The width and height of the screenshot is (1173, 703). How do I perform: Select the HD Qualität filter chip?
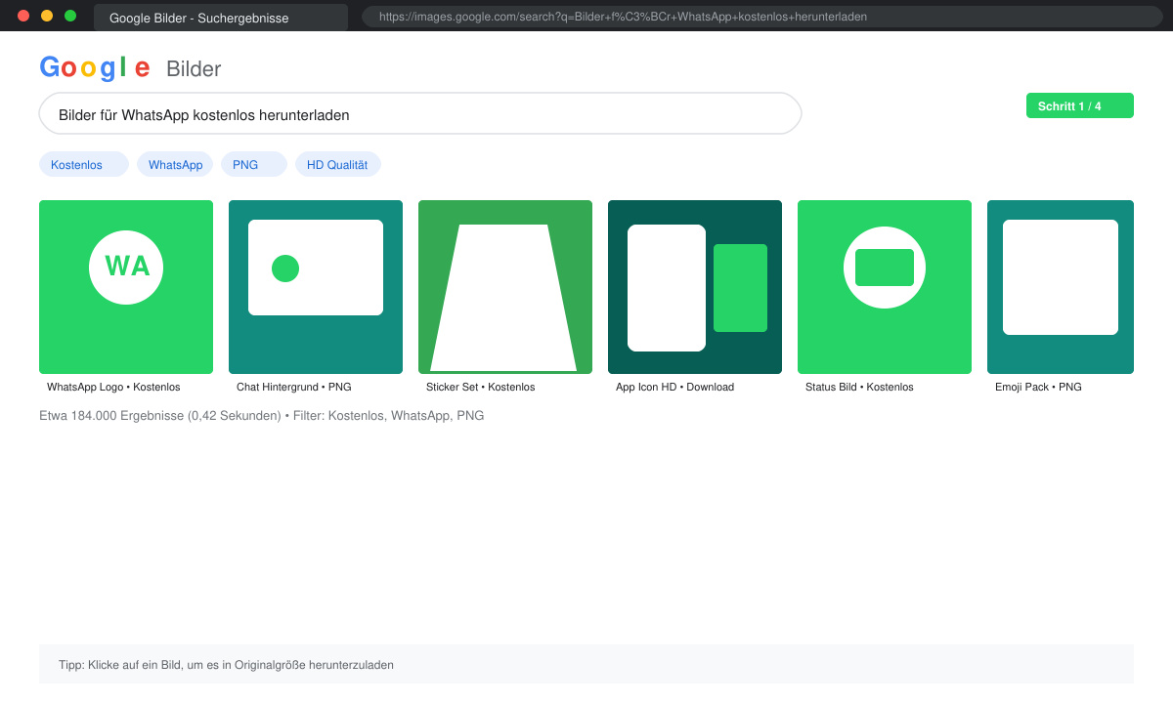[x=338, y=165]
